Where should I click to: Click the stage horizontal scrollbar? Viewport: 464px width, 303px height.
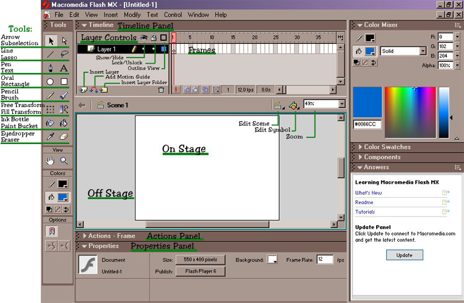(207, 224)
